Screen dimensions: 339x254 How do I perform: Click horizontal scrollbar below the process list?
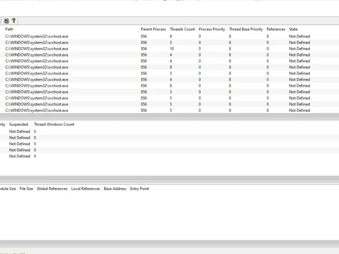coord(169,116)
